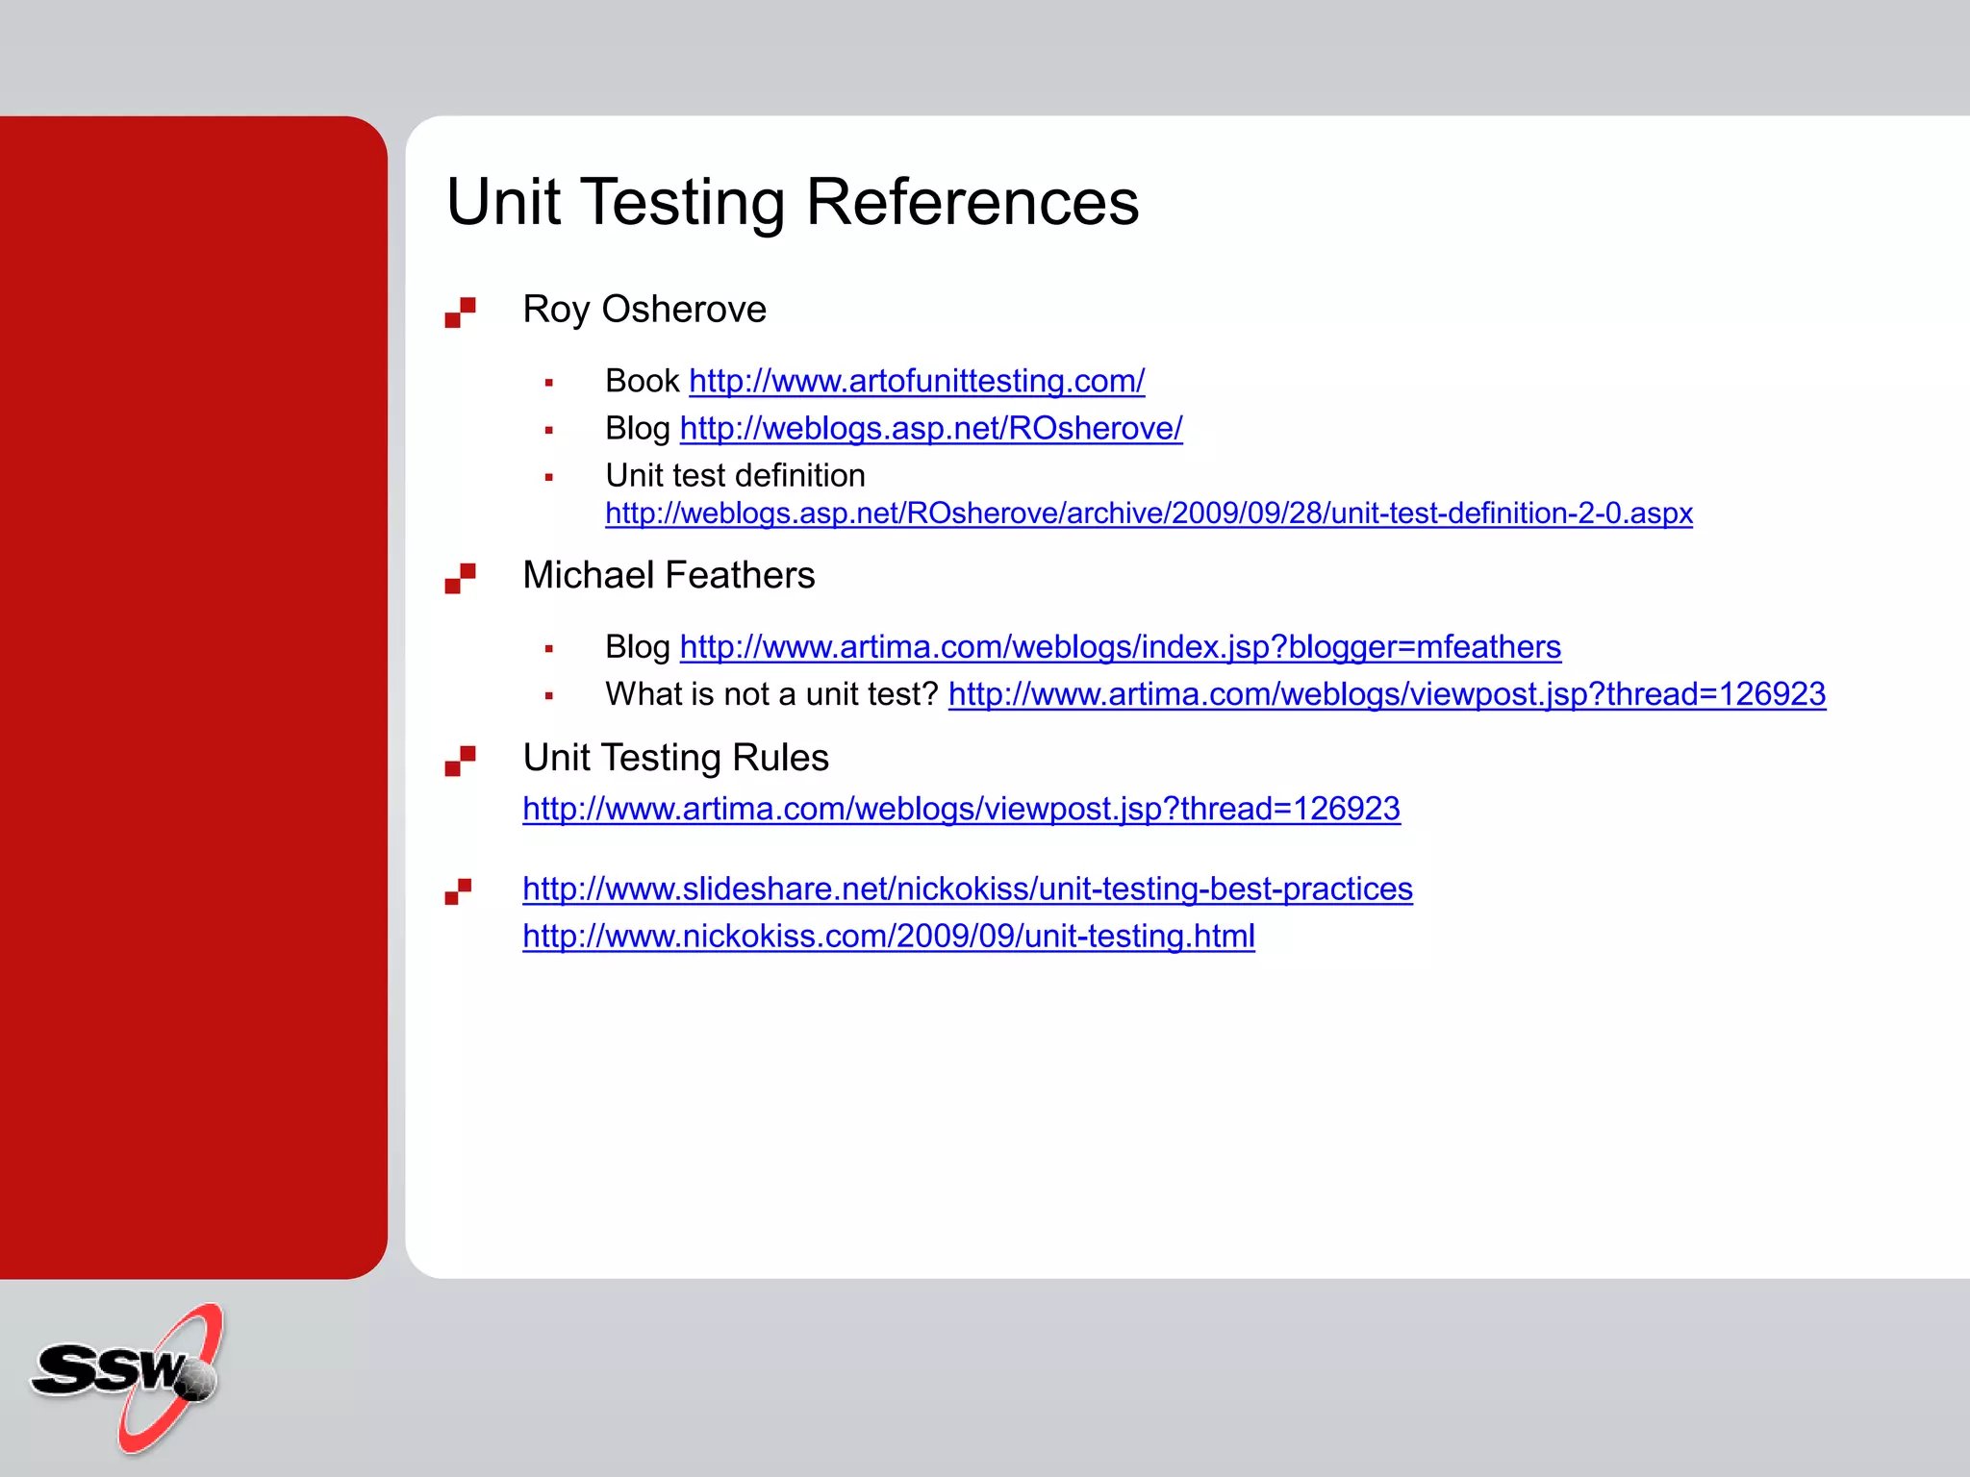The height and width of the screenshot is (1477, 1970).
Task: Click the "Unit Testing Rules" heading text
Action: pyautogui.click(x=675, y=758)
